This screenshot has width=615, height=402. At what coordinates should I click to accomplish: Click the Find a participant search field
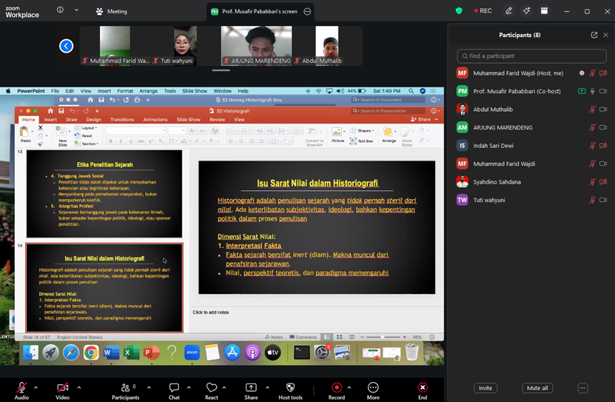(531, 56)
